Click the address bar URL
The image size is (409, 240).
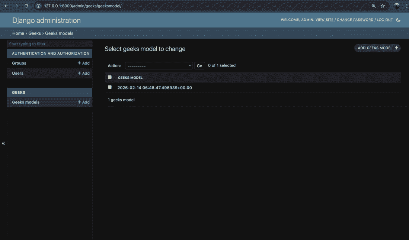click(x=83, y=6)
